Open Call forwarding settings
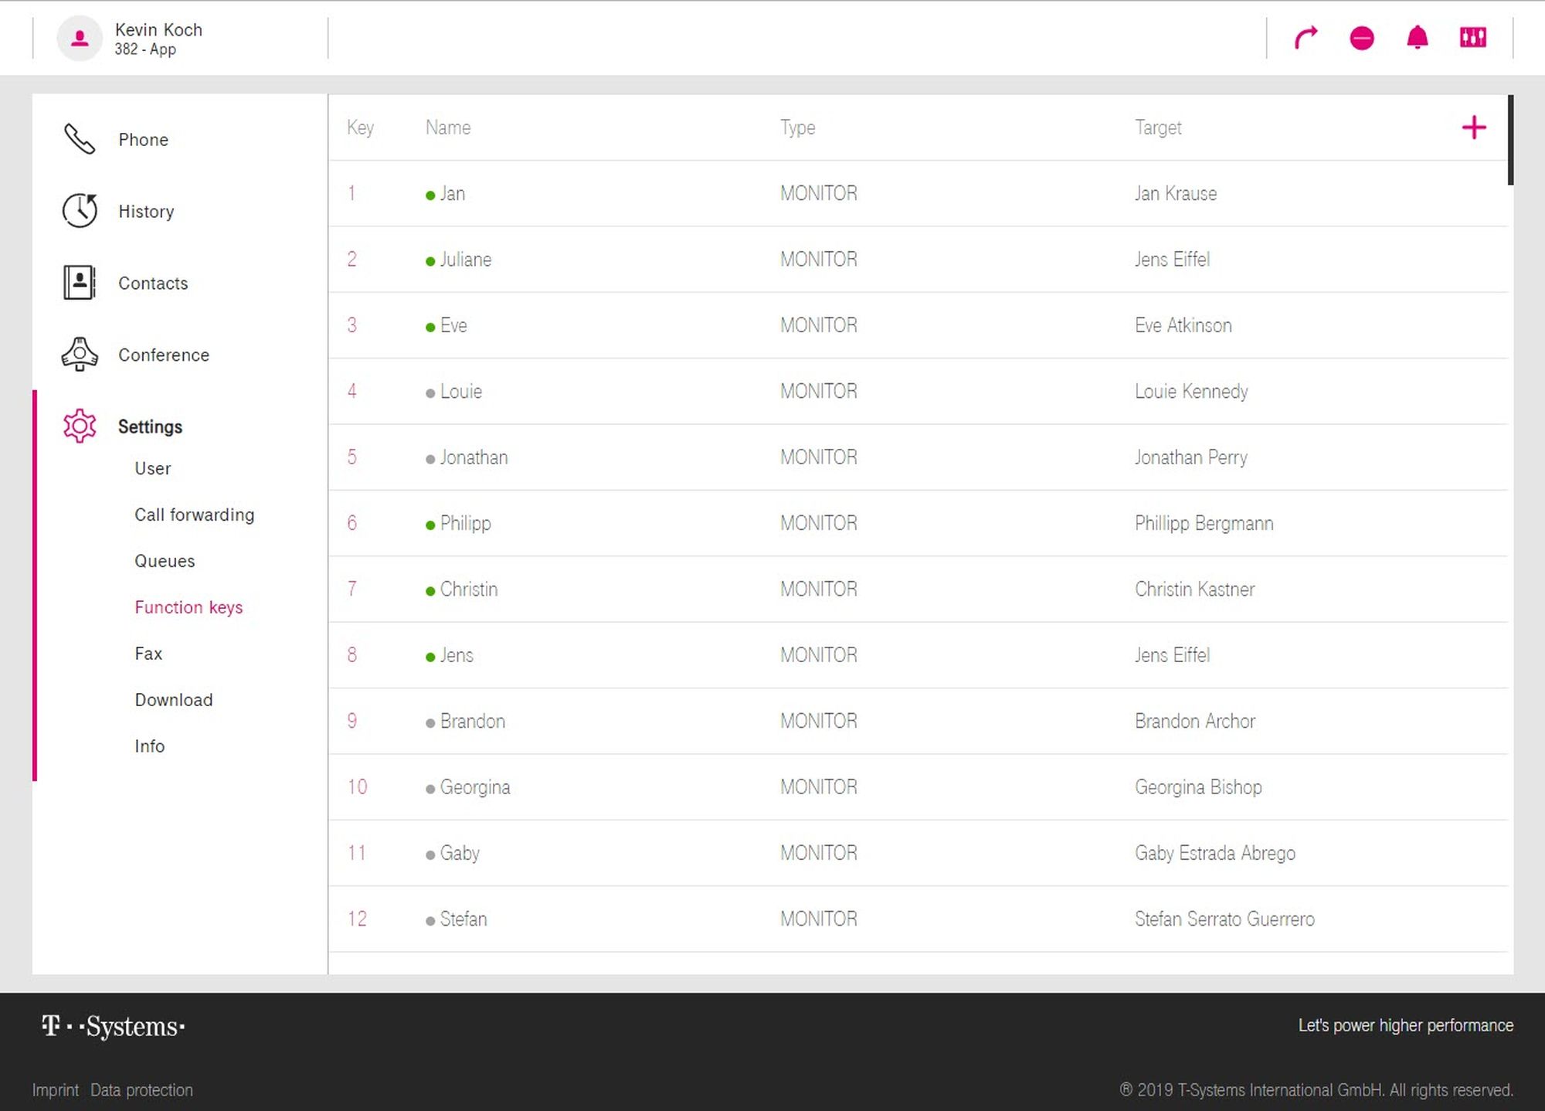This screenshot has width=1545, height=1111. (x=194, y=515)
